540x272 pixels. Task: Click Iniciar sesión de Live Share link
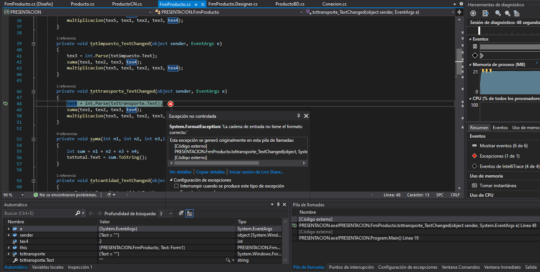click(x=256, y=172)
